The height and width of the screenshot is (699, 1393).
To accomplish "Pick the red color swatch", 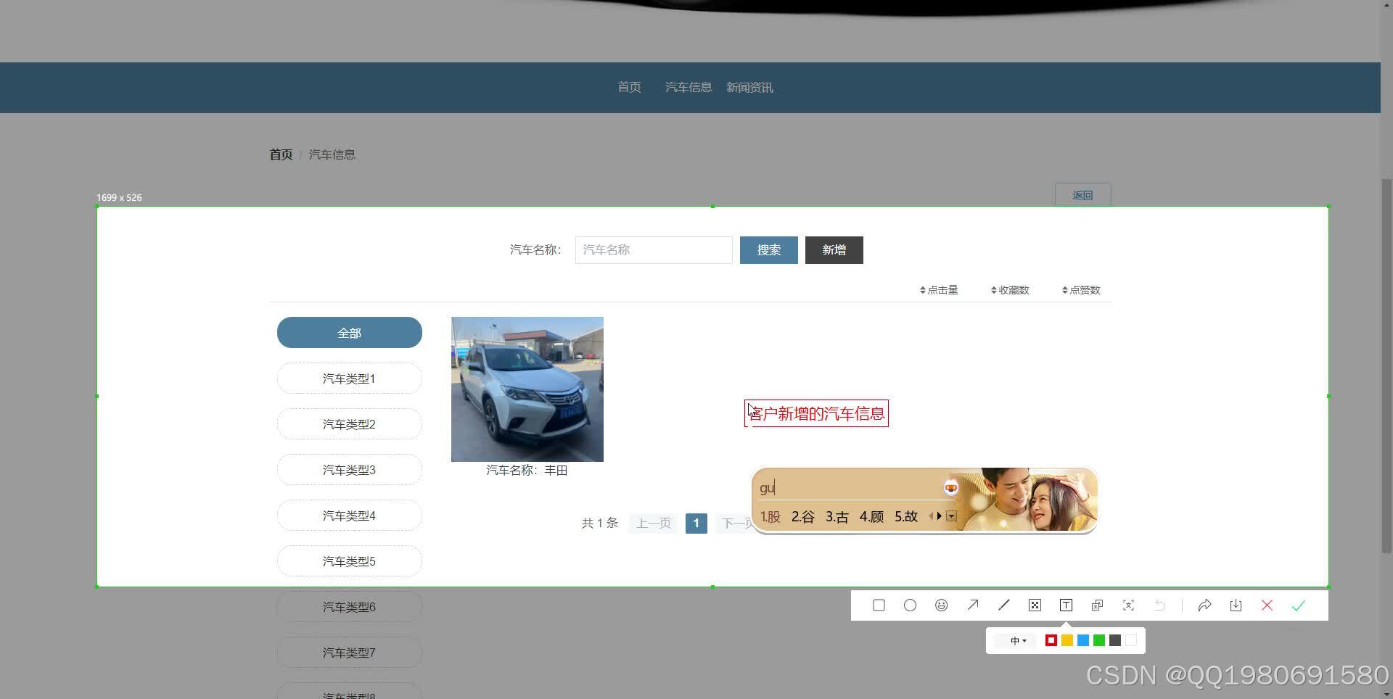I will click(x=1051, y=640).
